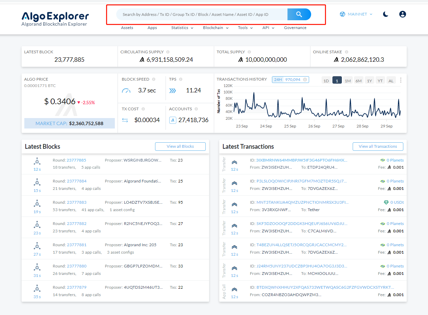Switch the chart range to 1M
This screenshot has height=315, width=428.
[348, 81]
